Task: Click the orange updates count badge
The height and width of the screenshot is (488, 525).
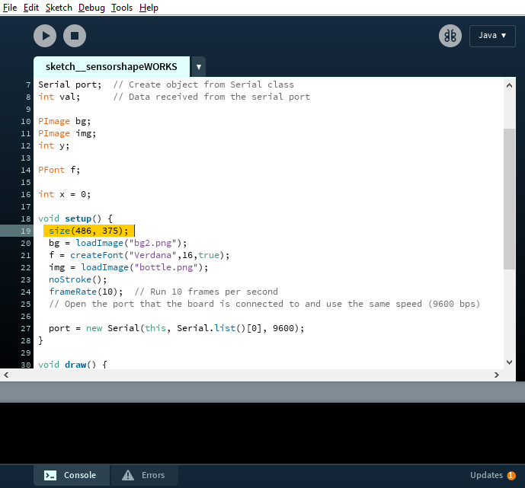Action: click(x=511, y=475)
